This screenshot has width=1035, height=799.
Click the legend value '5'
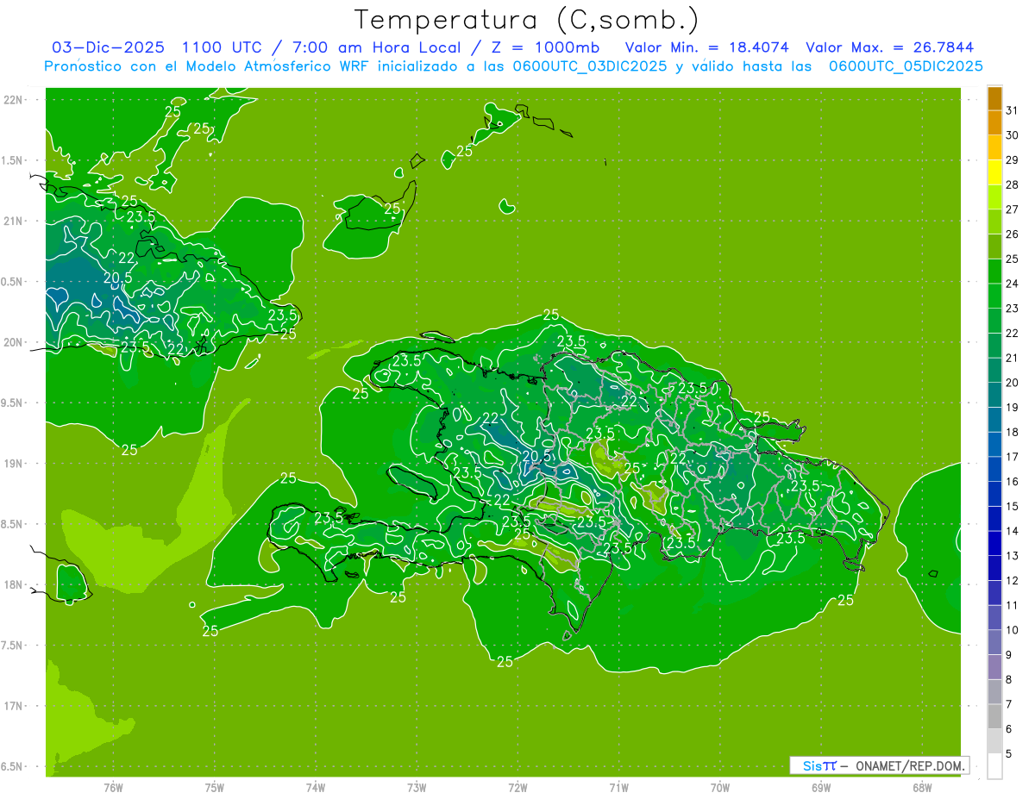[1009, 754]
